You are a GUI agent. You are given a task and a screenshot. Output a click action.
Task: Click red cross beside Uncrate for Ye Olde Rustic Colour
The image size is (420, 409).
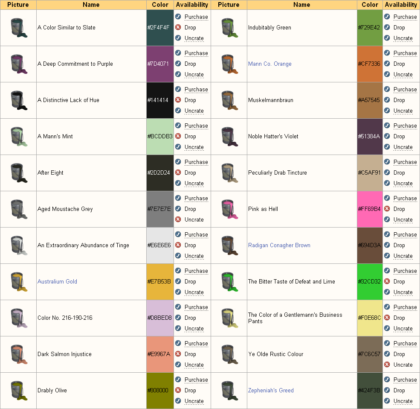[387, 365]
